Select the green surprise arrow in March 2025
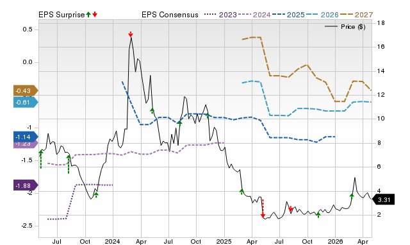410x245 pixels. (242, 192)
